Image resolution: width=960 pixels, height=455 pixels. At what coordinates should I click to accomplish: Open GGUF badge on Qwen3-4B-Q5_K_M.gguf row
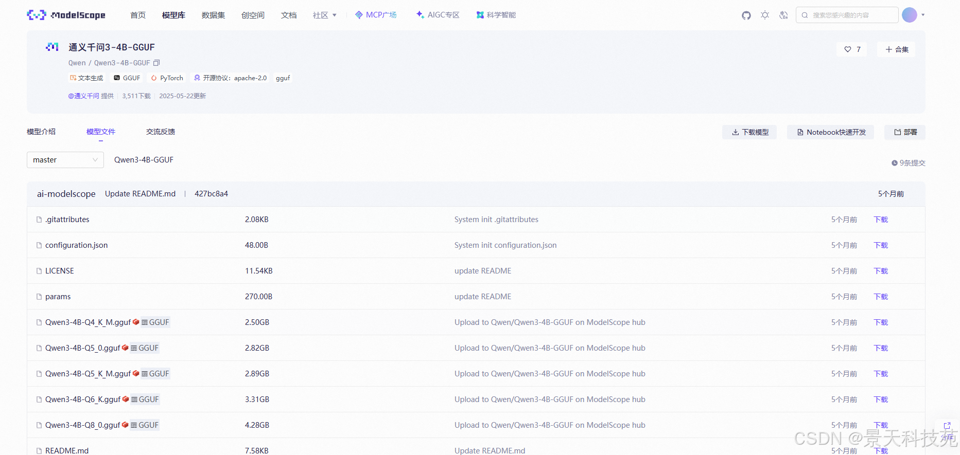pos(155,374)
